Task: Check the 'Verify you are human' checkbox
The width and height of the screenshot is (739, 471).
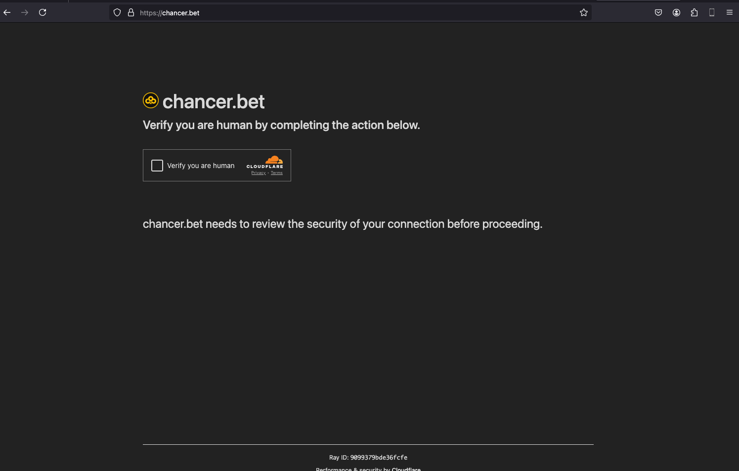Action: pos(157,166)
